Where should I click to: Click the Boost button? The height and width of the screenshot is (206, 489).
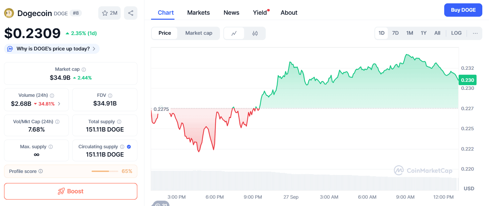pyautogui.click(x=71, y=191)
